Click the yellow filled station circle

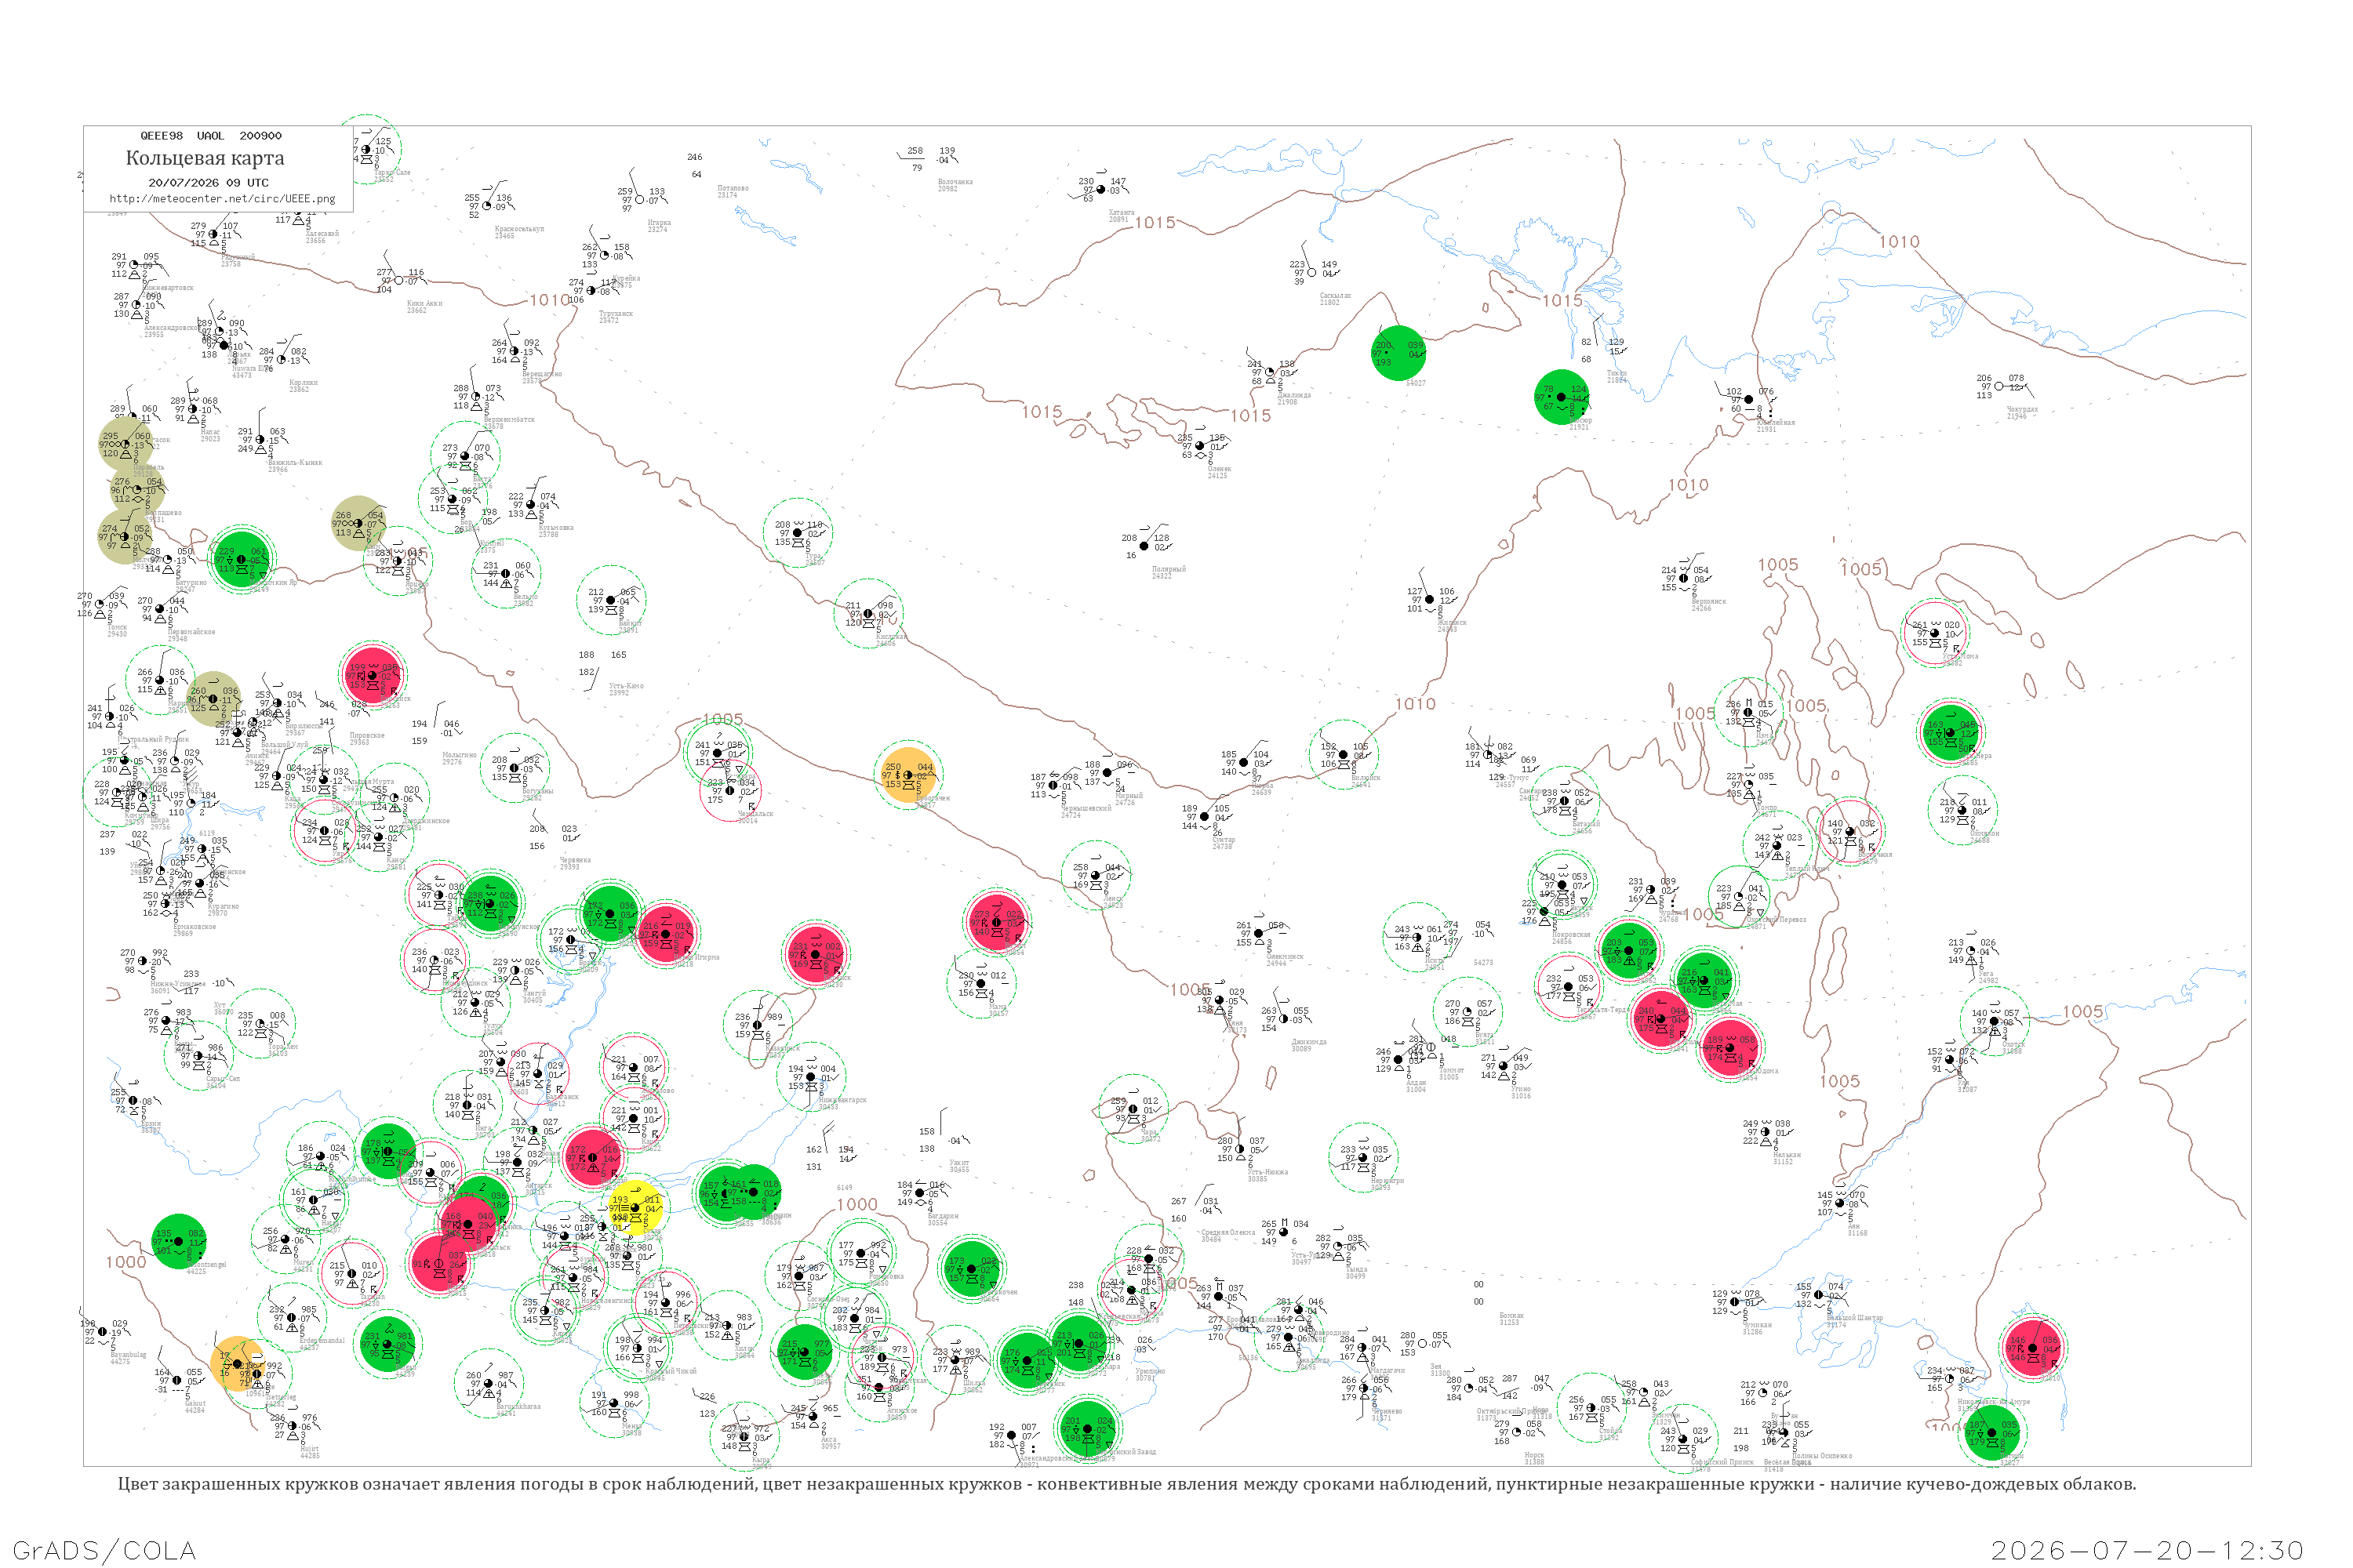click(635, 1207)
